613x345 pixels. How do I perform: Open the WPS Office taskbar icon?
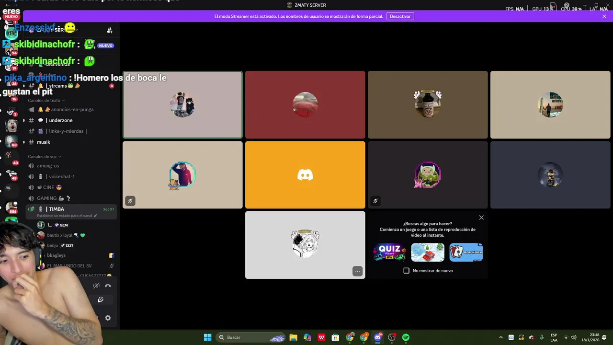(x=321, y=337)
